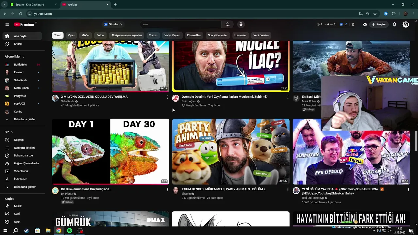The height and width of the screenshot is (235, 418).
Task: Open a new Chrome tab
Action: [115, 5]
